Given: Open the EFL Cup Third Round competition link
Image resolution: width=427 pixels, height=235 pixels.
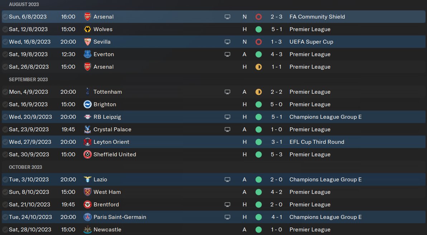Looking at the screenshot, I should coord(317,142).
